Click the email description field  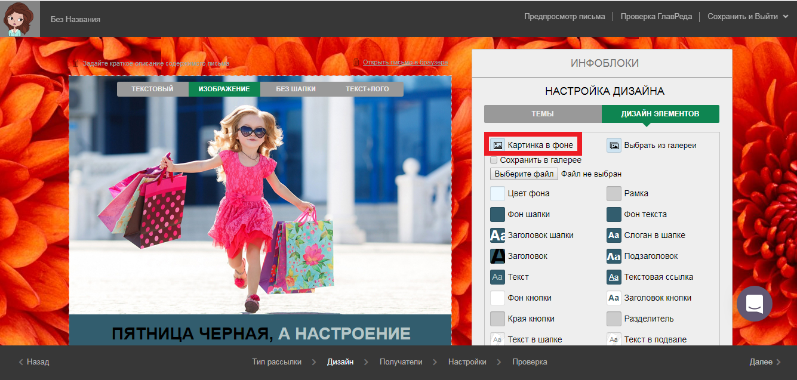point(155,63)
